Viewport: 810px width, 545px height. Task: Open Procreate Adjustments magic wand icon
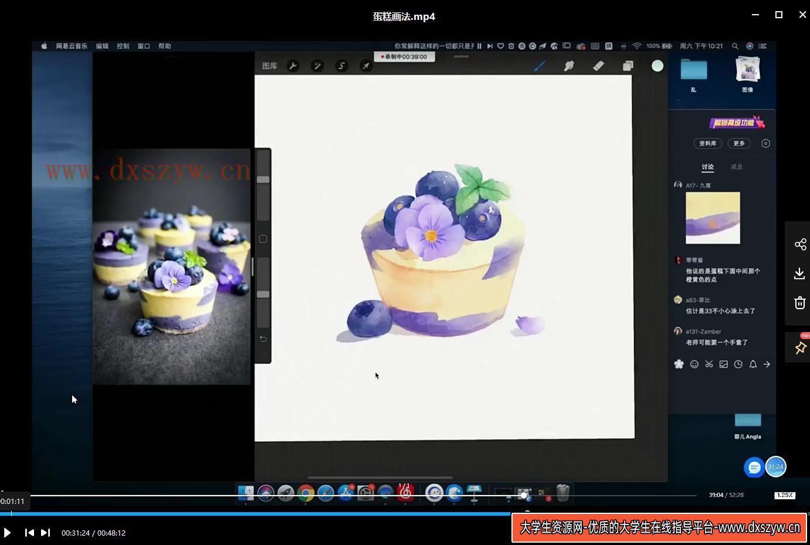[317, 66]
